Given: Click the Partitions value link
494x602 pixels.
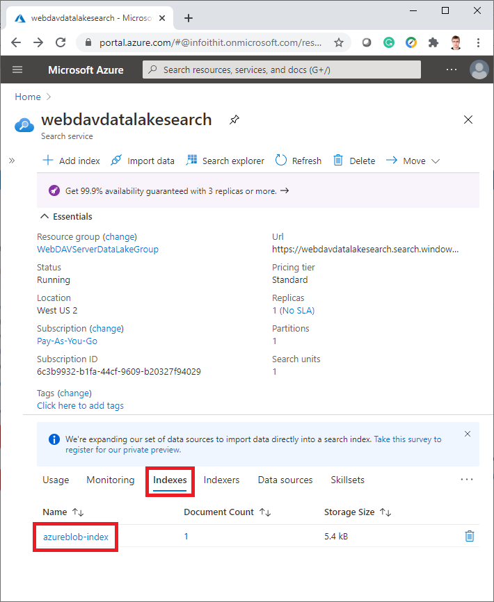Looking at the screenshot, I should click(x=274, y=341).
